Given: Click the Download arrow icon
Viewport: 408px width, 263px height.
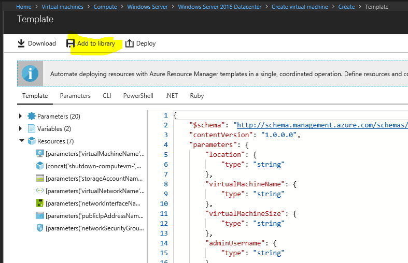Looking at the screenshot, I should [x=21, y=43].
